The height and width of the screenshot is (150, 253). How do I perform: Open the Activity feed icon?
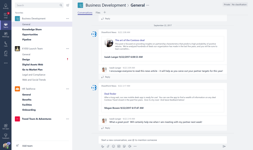[x=6, y=6]
